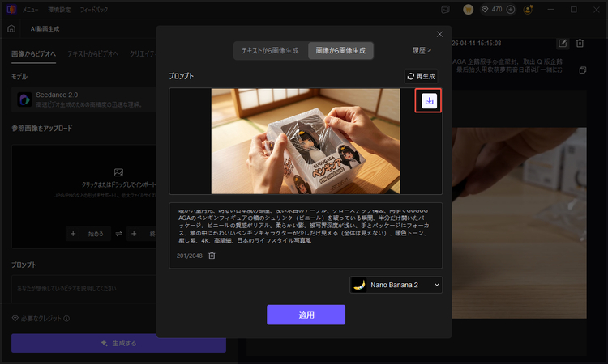Edit the history entry with pencil icon
The height and width of the screenshot is (364, 608).
point(563,44)
